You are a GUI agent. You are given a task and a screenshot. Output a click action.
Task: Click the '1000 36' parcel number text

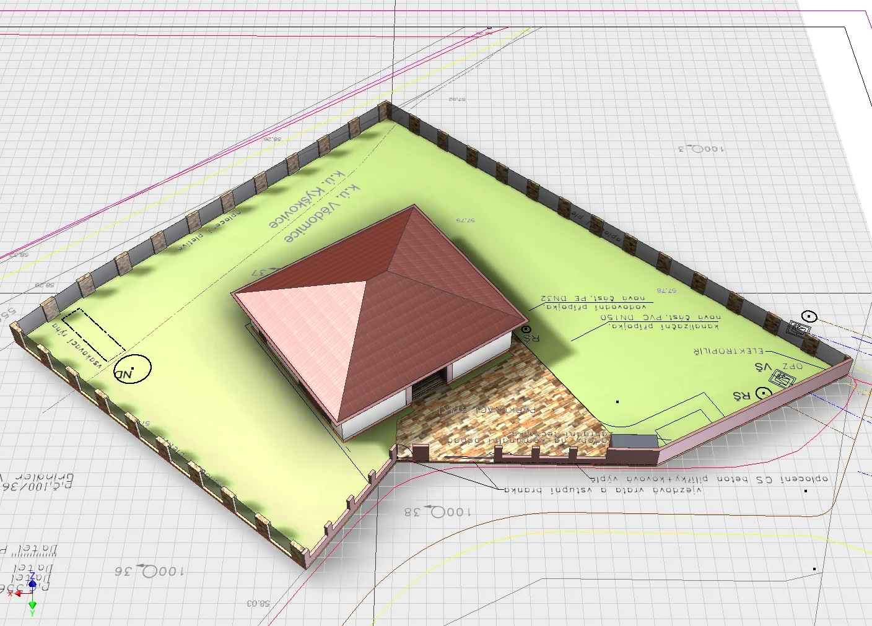click(149, 571)
